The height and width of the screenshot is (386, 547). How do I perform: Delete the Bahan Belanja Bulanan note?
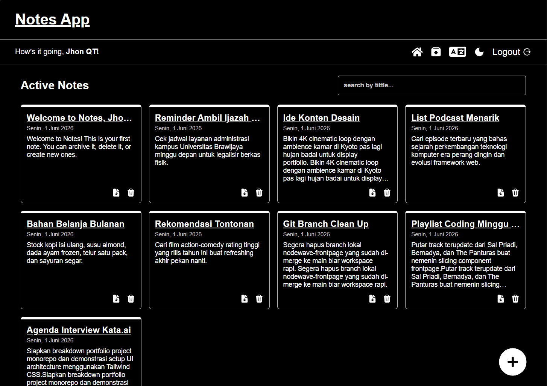131,299
